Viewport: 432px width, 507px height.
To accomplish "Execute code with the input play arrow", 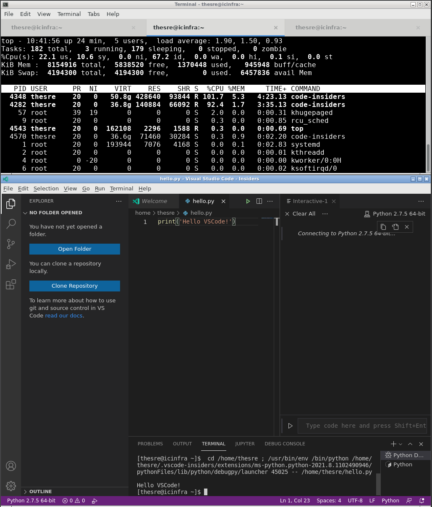I will (290, 426).
